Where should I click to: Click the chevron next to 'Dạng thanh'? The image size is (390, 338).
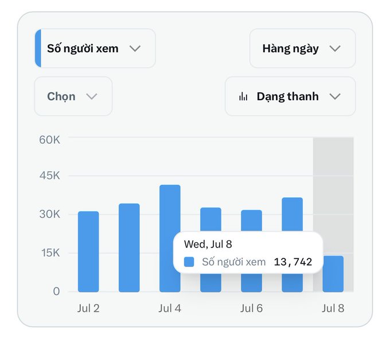click(335, 96)
